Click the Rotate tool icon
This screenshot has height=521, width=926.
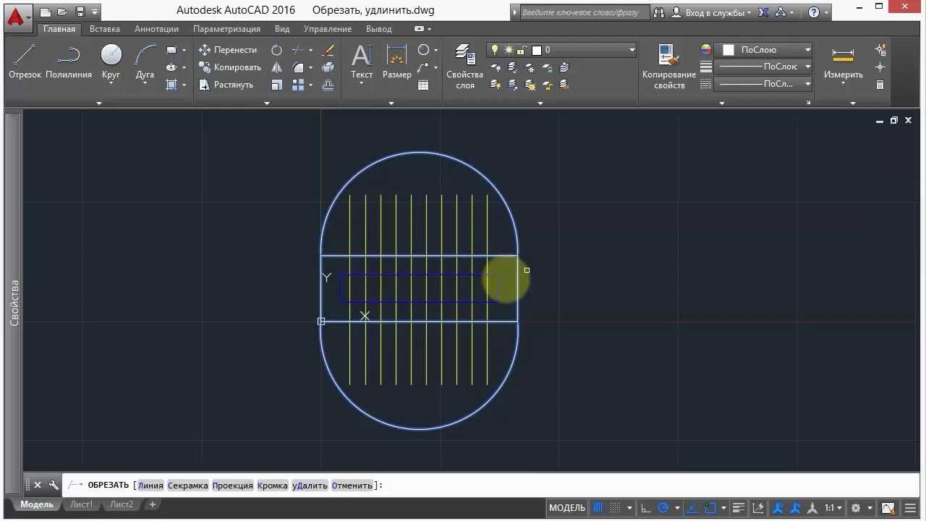click(276, 50)
